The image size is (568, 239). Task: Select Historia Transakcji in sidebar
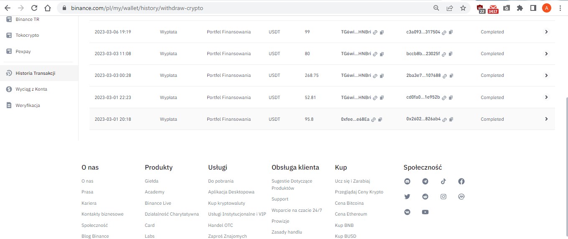coord(39,73)
